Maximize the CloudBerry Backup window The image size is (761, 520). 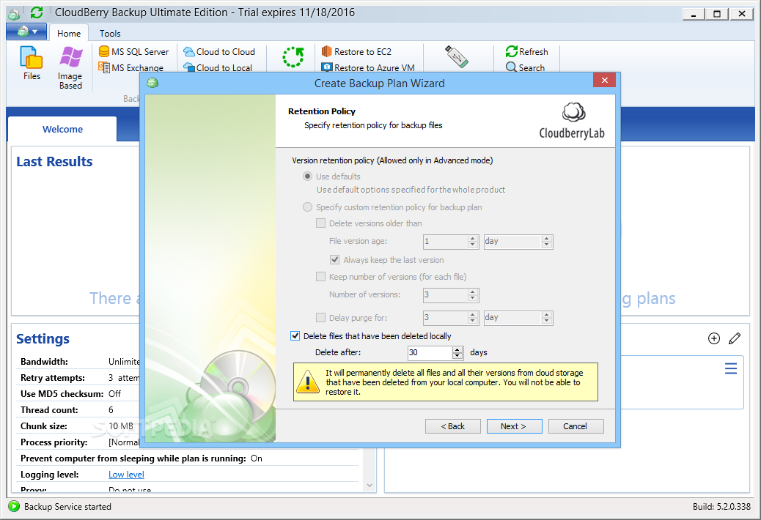[717, 14]
